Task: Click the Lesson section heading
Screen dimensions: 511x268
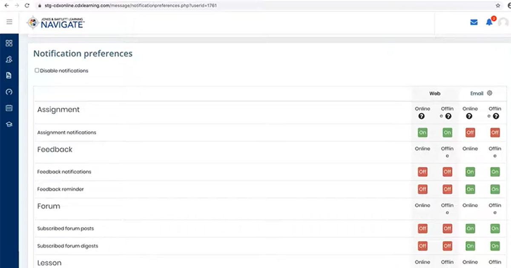Action: [49, 263]
